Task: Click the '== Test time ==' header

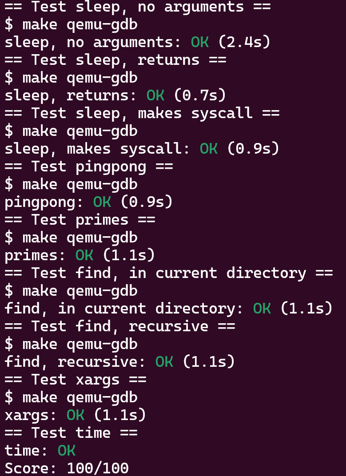Action: 71,432
